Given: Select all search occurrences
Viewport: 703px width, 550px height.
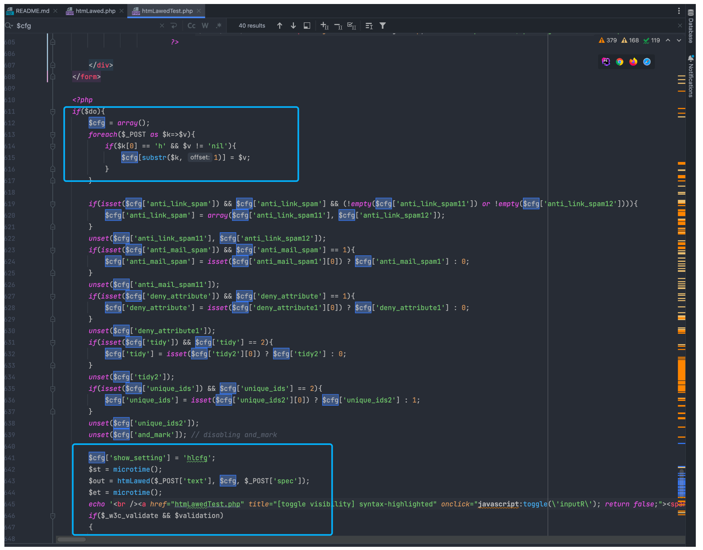Looking at the screenshot, I should tap(351, 26).
